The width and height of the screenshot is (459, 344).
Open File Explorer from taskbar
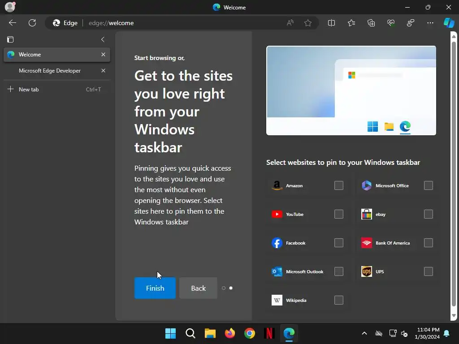point(210,333)
